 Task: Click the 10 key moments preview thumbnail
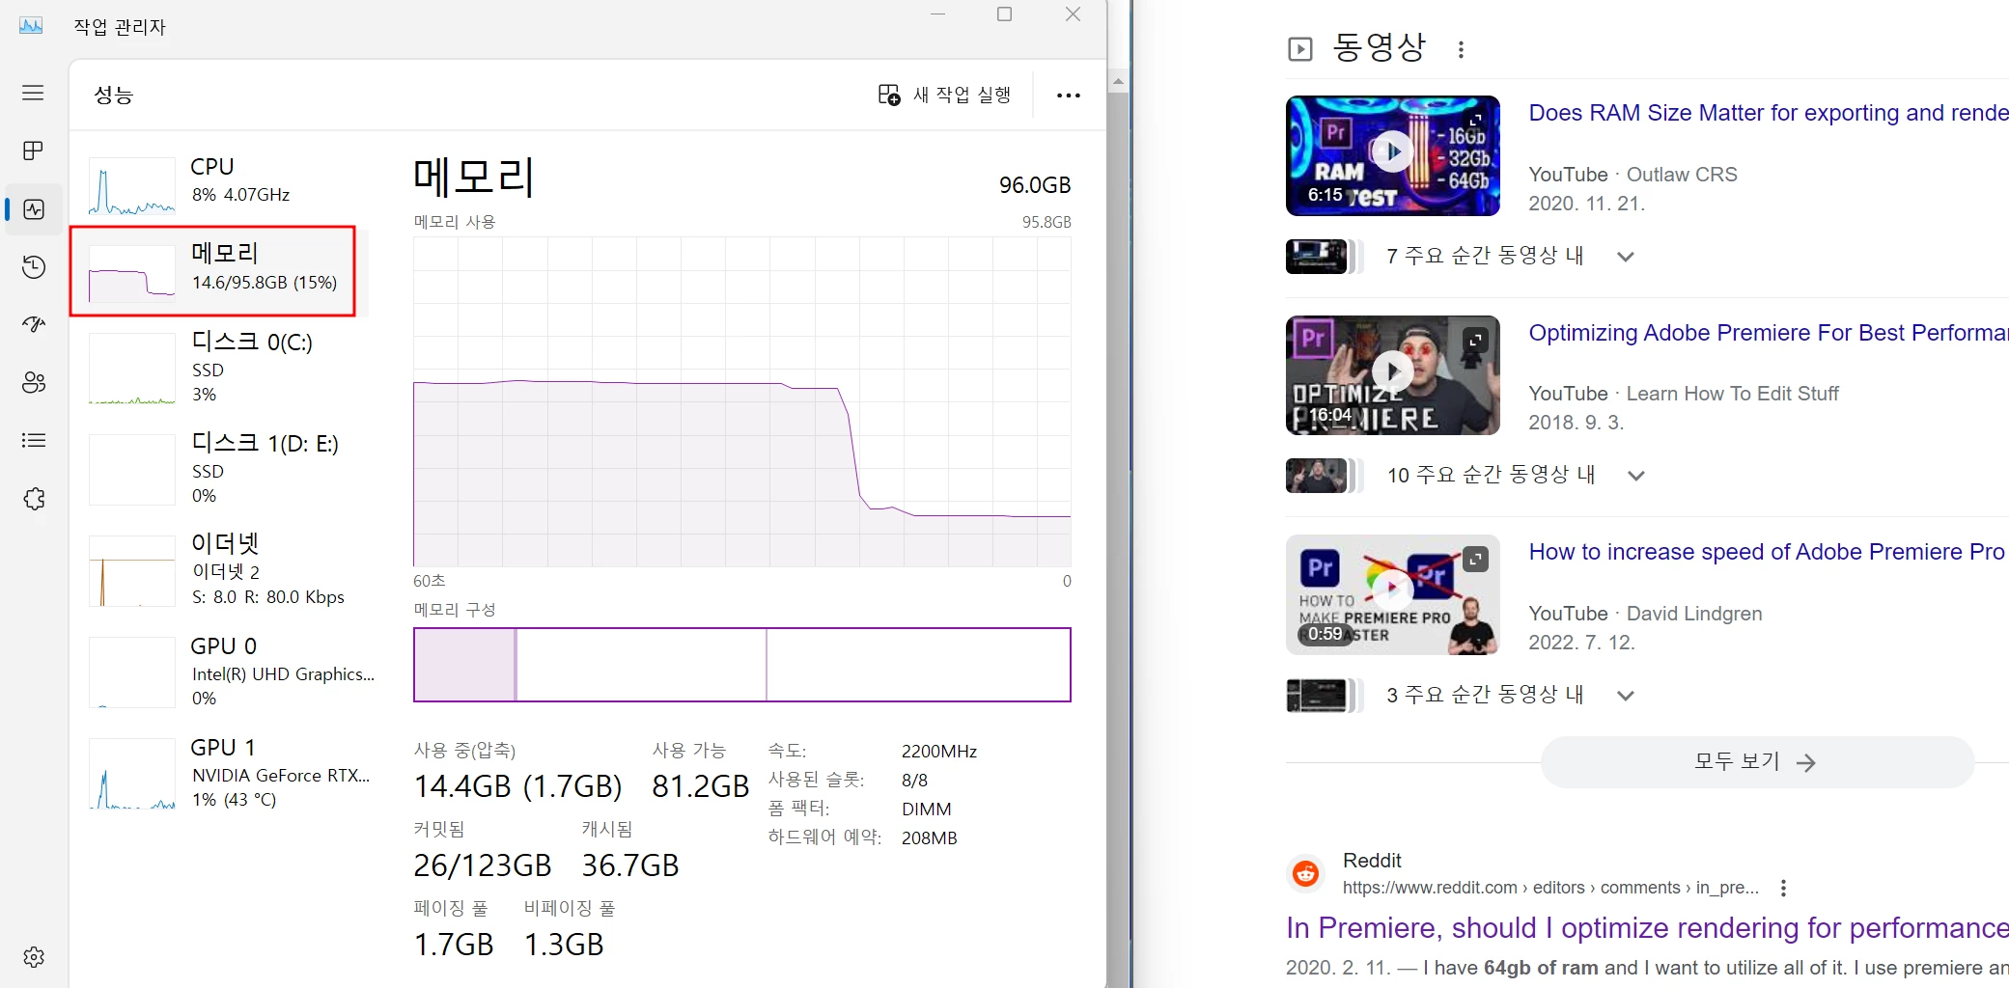(x=1316, y=476)
